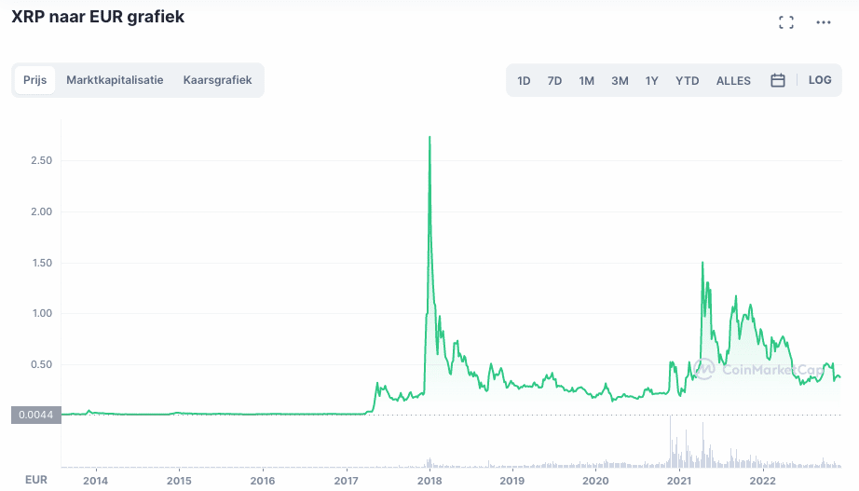This screenshot has width=859, height=491.
Task: Click the 2016 marker on the timeline
Action: coord(263,480)
